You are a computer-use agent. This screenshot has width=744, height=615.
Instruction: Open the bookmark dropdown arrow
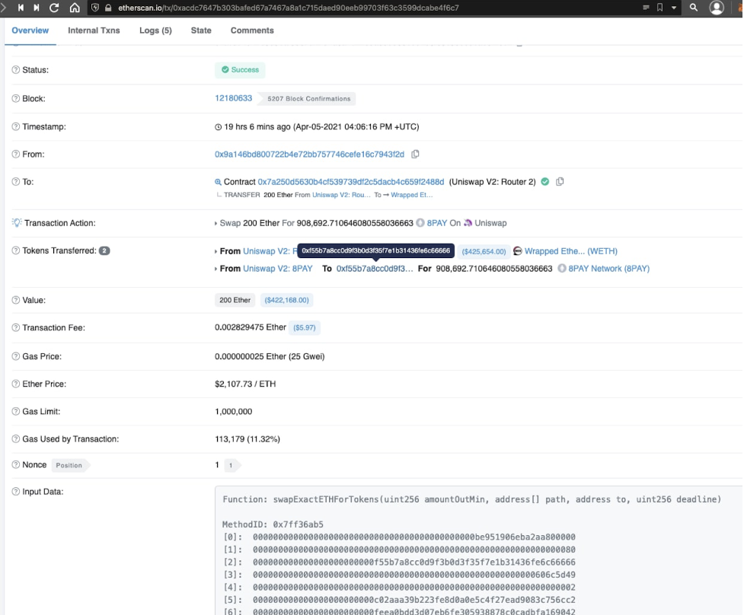pos(674,8)
